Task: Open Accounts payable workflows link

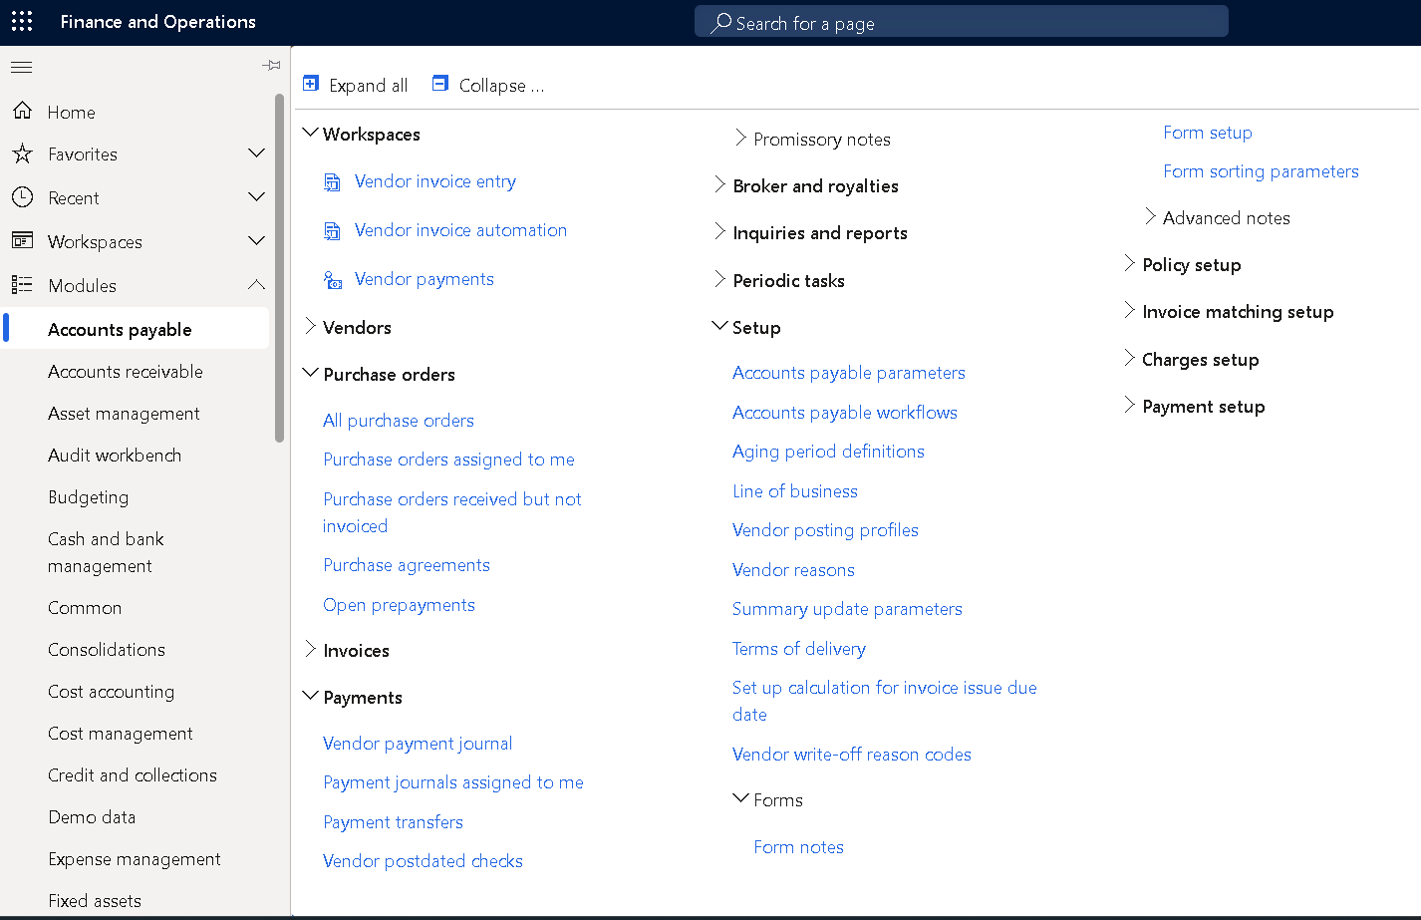Action: tap(845, 413)
